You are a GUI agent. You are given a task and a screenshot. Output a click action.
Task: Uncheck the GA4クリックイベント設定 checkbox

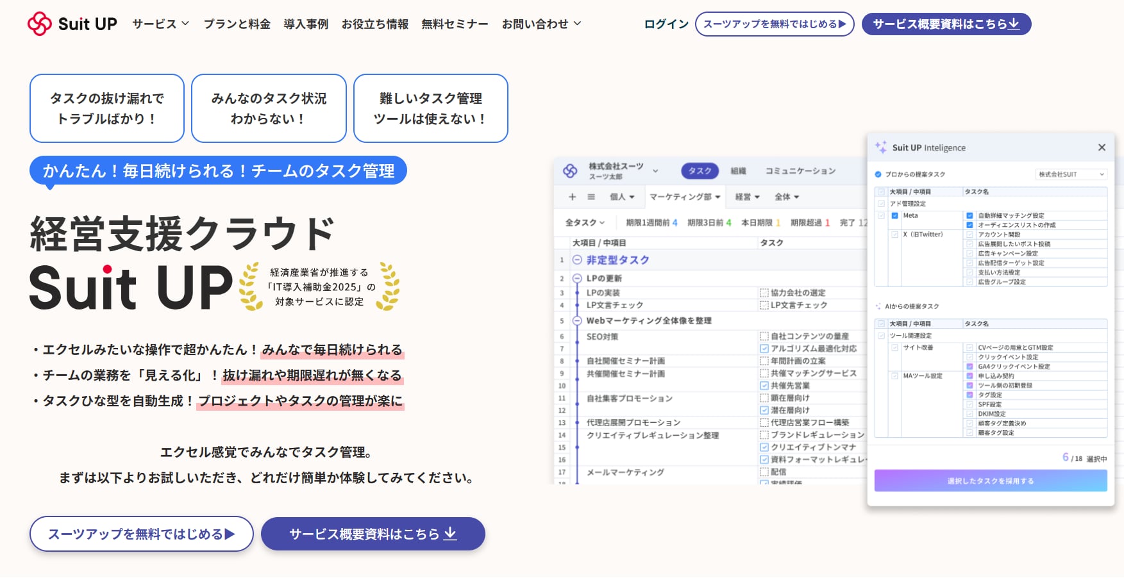coord(970,367)
